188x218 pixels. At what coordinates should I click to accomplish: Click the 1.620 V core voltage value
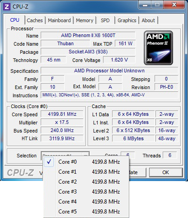point(119,60)
